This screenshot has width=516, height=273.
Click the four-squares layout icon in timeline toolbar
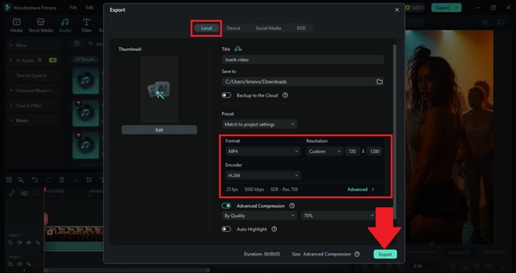9,180
